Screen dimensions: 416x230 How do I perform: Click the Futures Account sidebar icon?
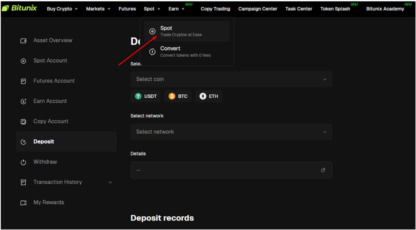click(x=24, y=81)
